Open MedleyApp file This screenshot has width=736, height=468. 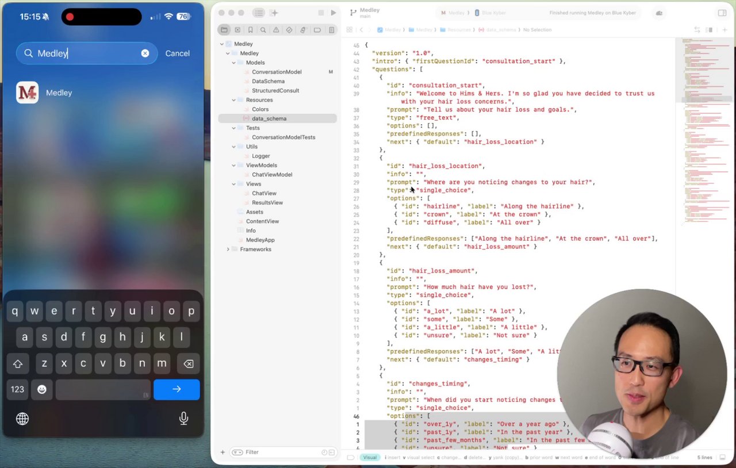pos(260,240)
